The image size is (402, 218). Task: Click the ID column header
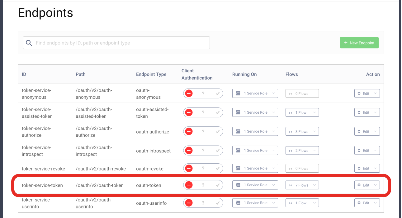pos(24,74)
